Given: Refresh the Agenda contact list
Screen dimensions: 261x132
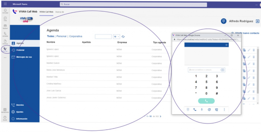Looking at the screenshot, I should pos(123,37).
